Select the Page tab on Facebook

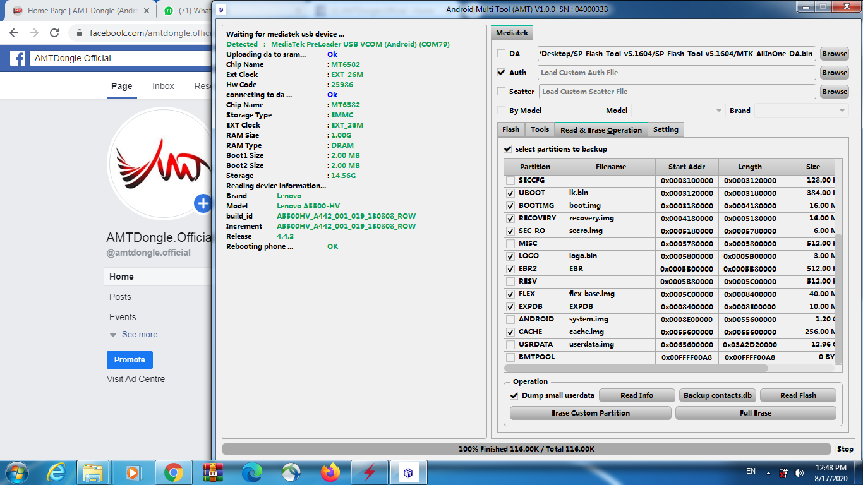122,86
